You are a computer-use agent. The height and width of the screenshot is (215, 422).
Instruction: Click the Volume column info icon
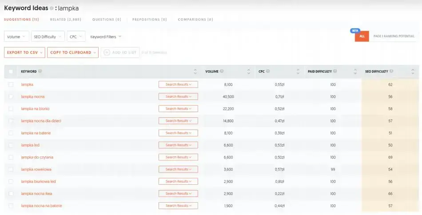pos(222,72)
